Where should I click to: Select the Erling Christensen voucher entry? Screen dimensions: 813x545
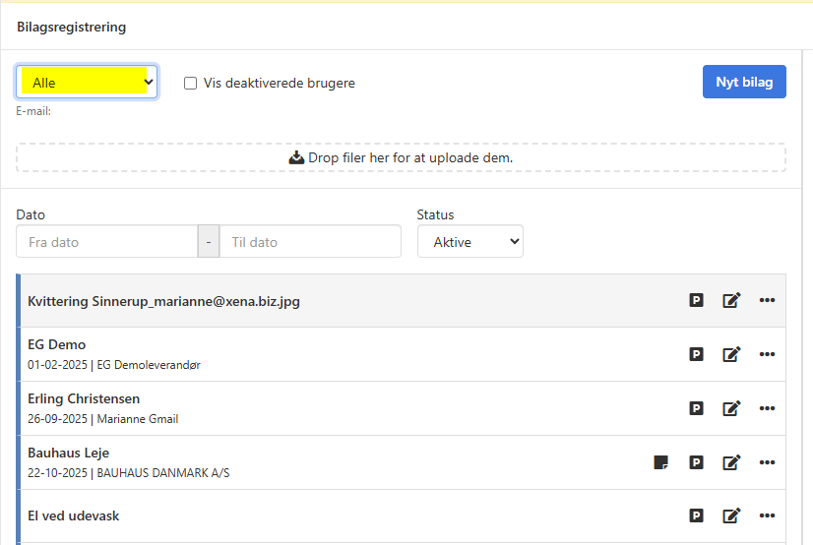(x=84, y=399)
